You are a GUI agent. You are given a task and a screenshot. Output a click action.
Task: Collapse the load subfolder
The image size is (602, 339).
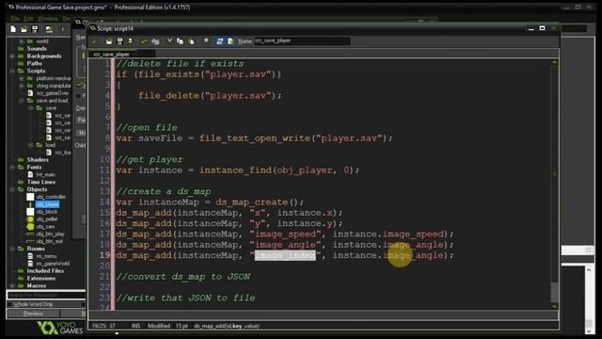point(31,145)
